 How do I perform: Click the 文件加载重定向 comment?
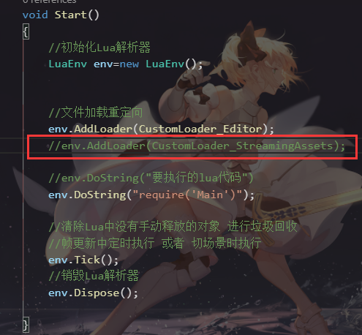click(96, 113)
